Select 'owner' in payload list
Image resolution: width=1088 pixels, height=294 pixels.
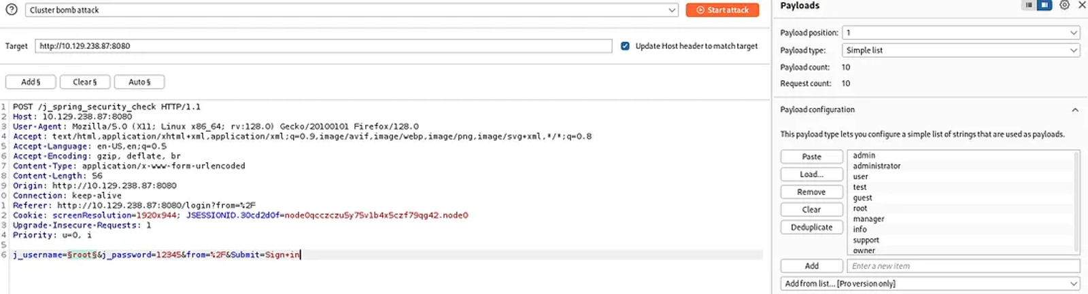point(864,251)
